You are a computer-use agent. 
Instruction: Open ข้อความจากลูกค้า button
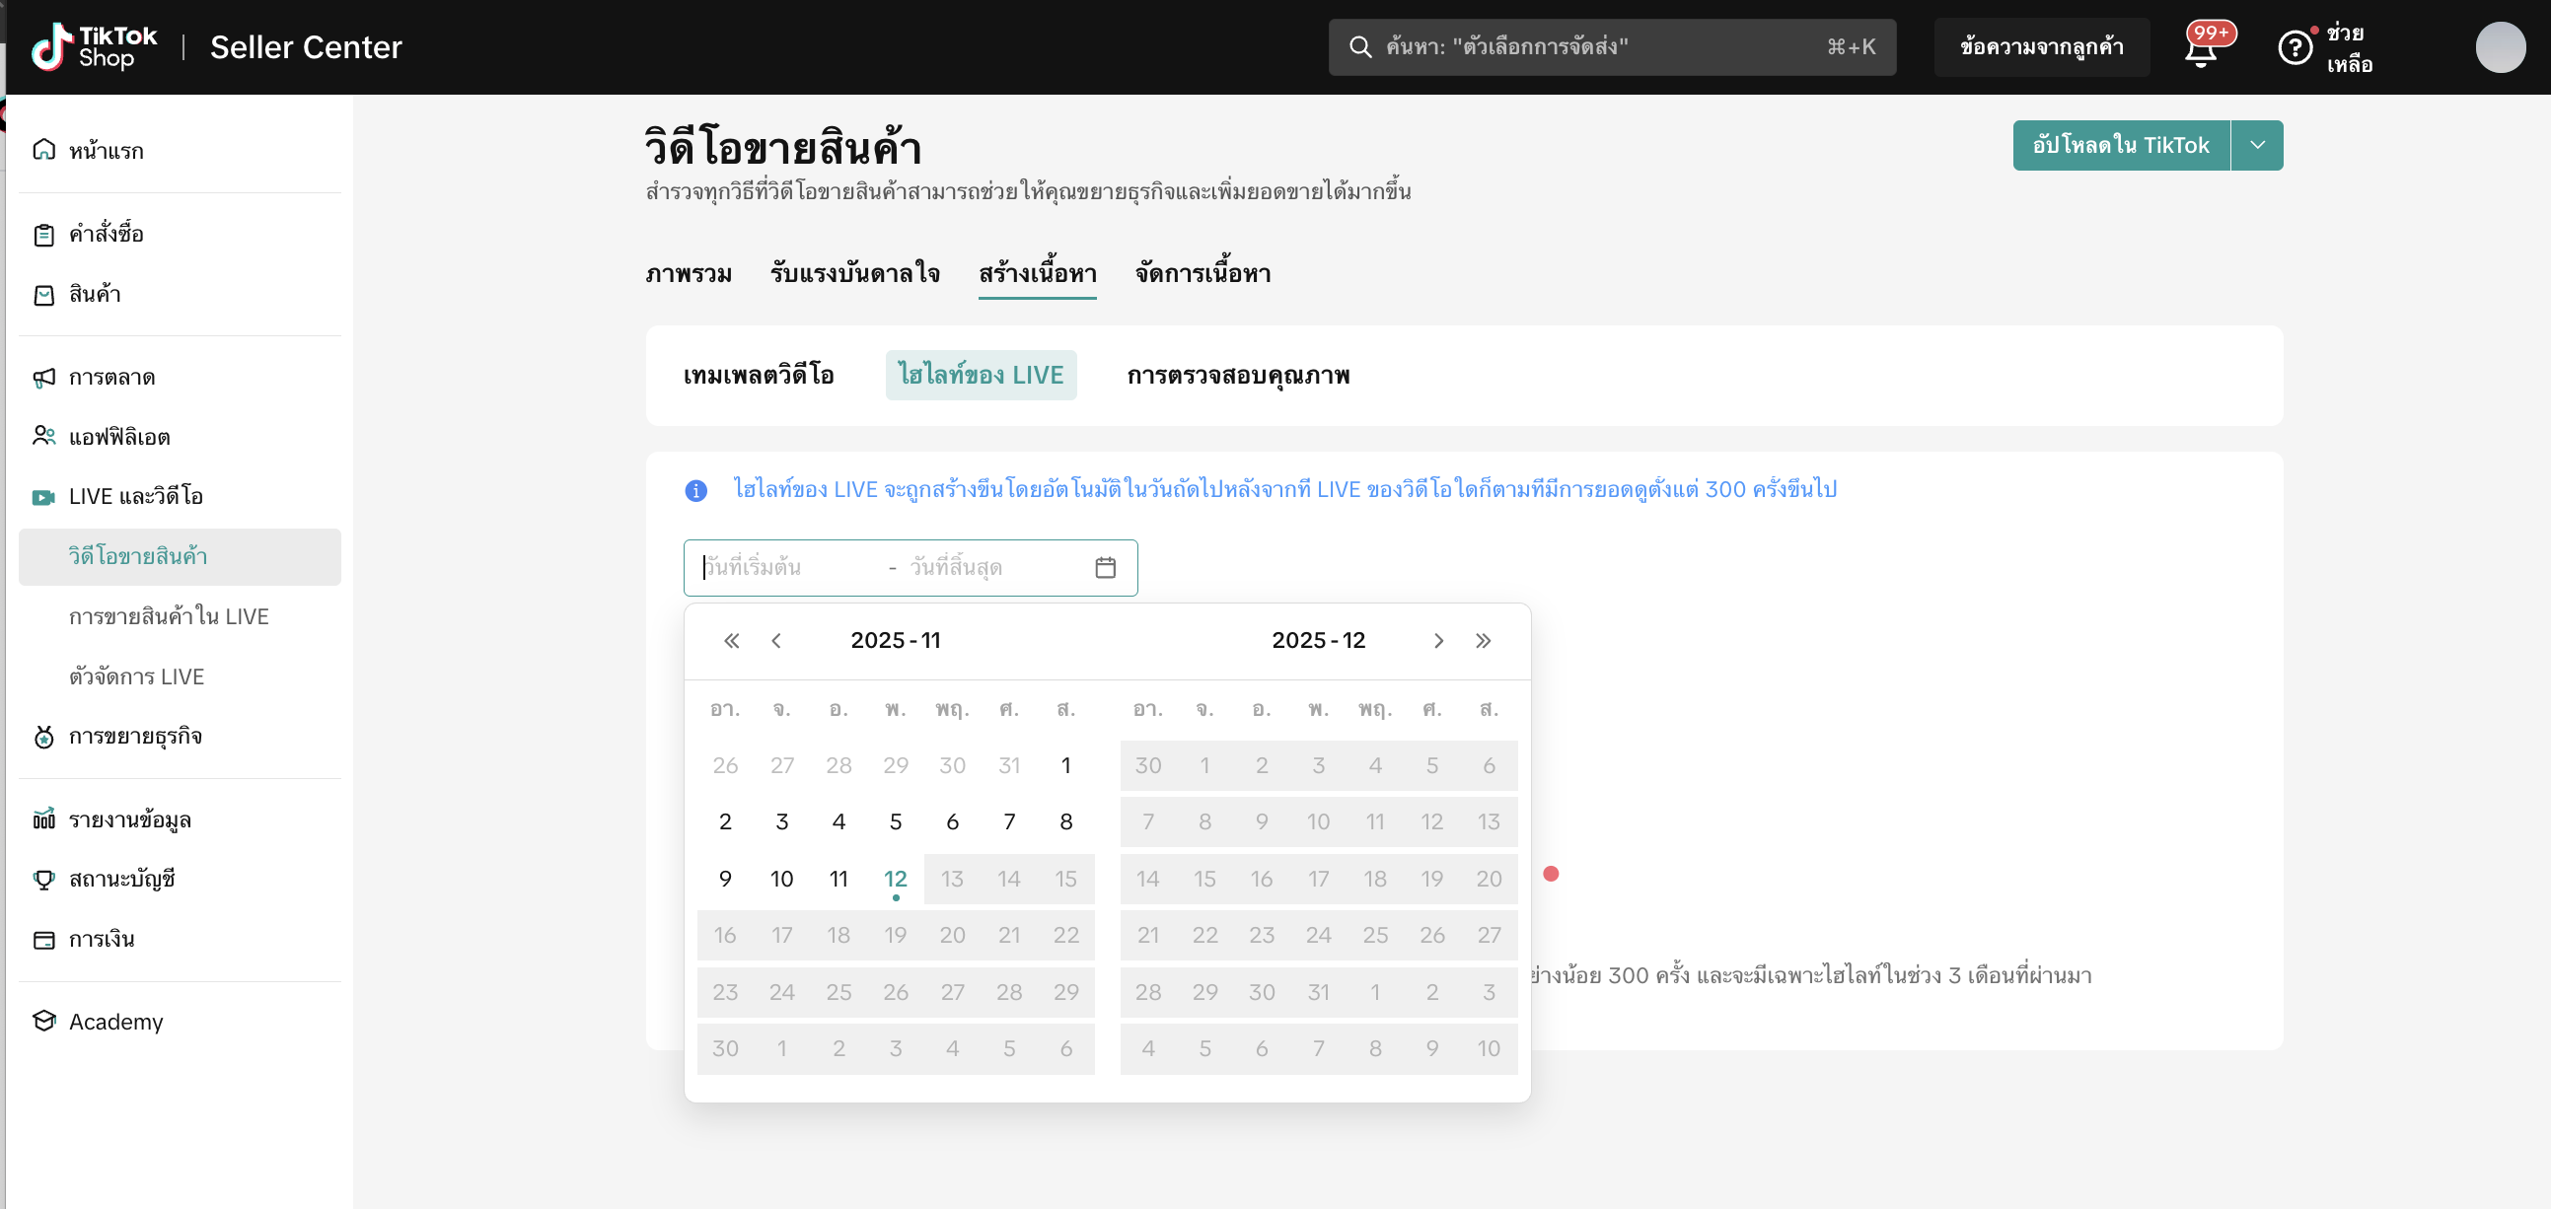pos(2041,46)
